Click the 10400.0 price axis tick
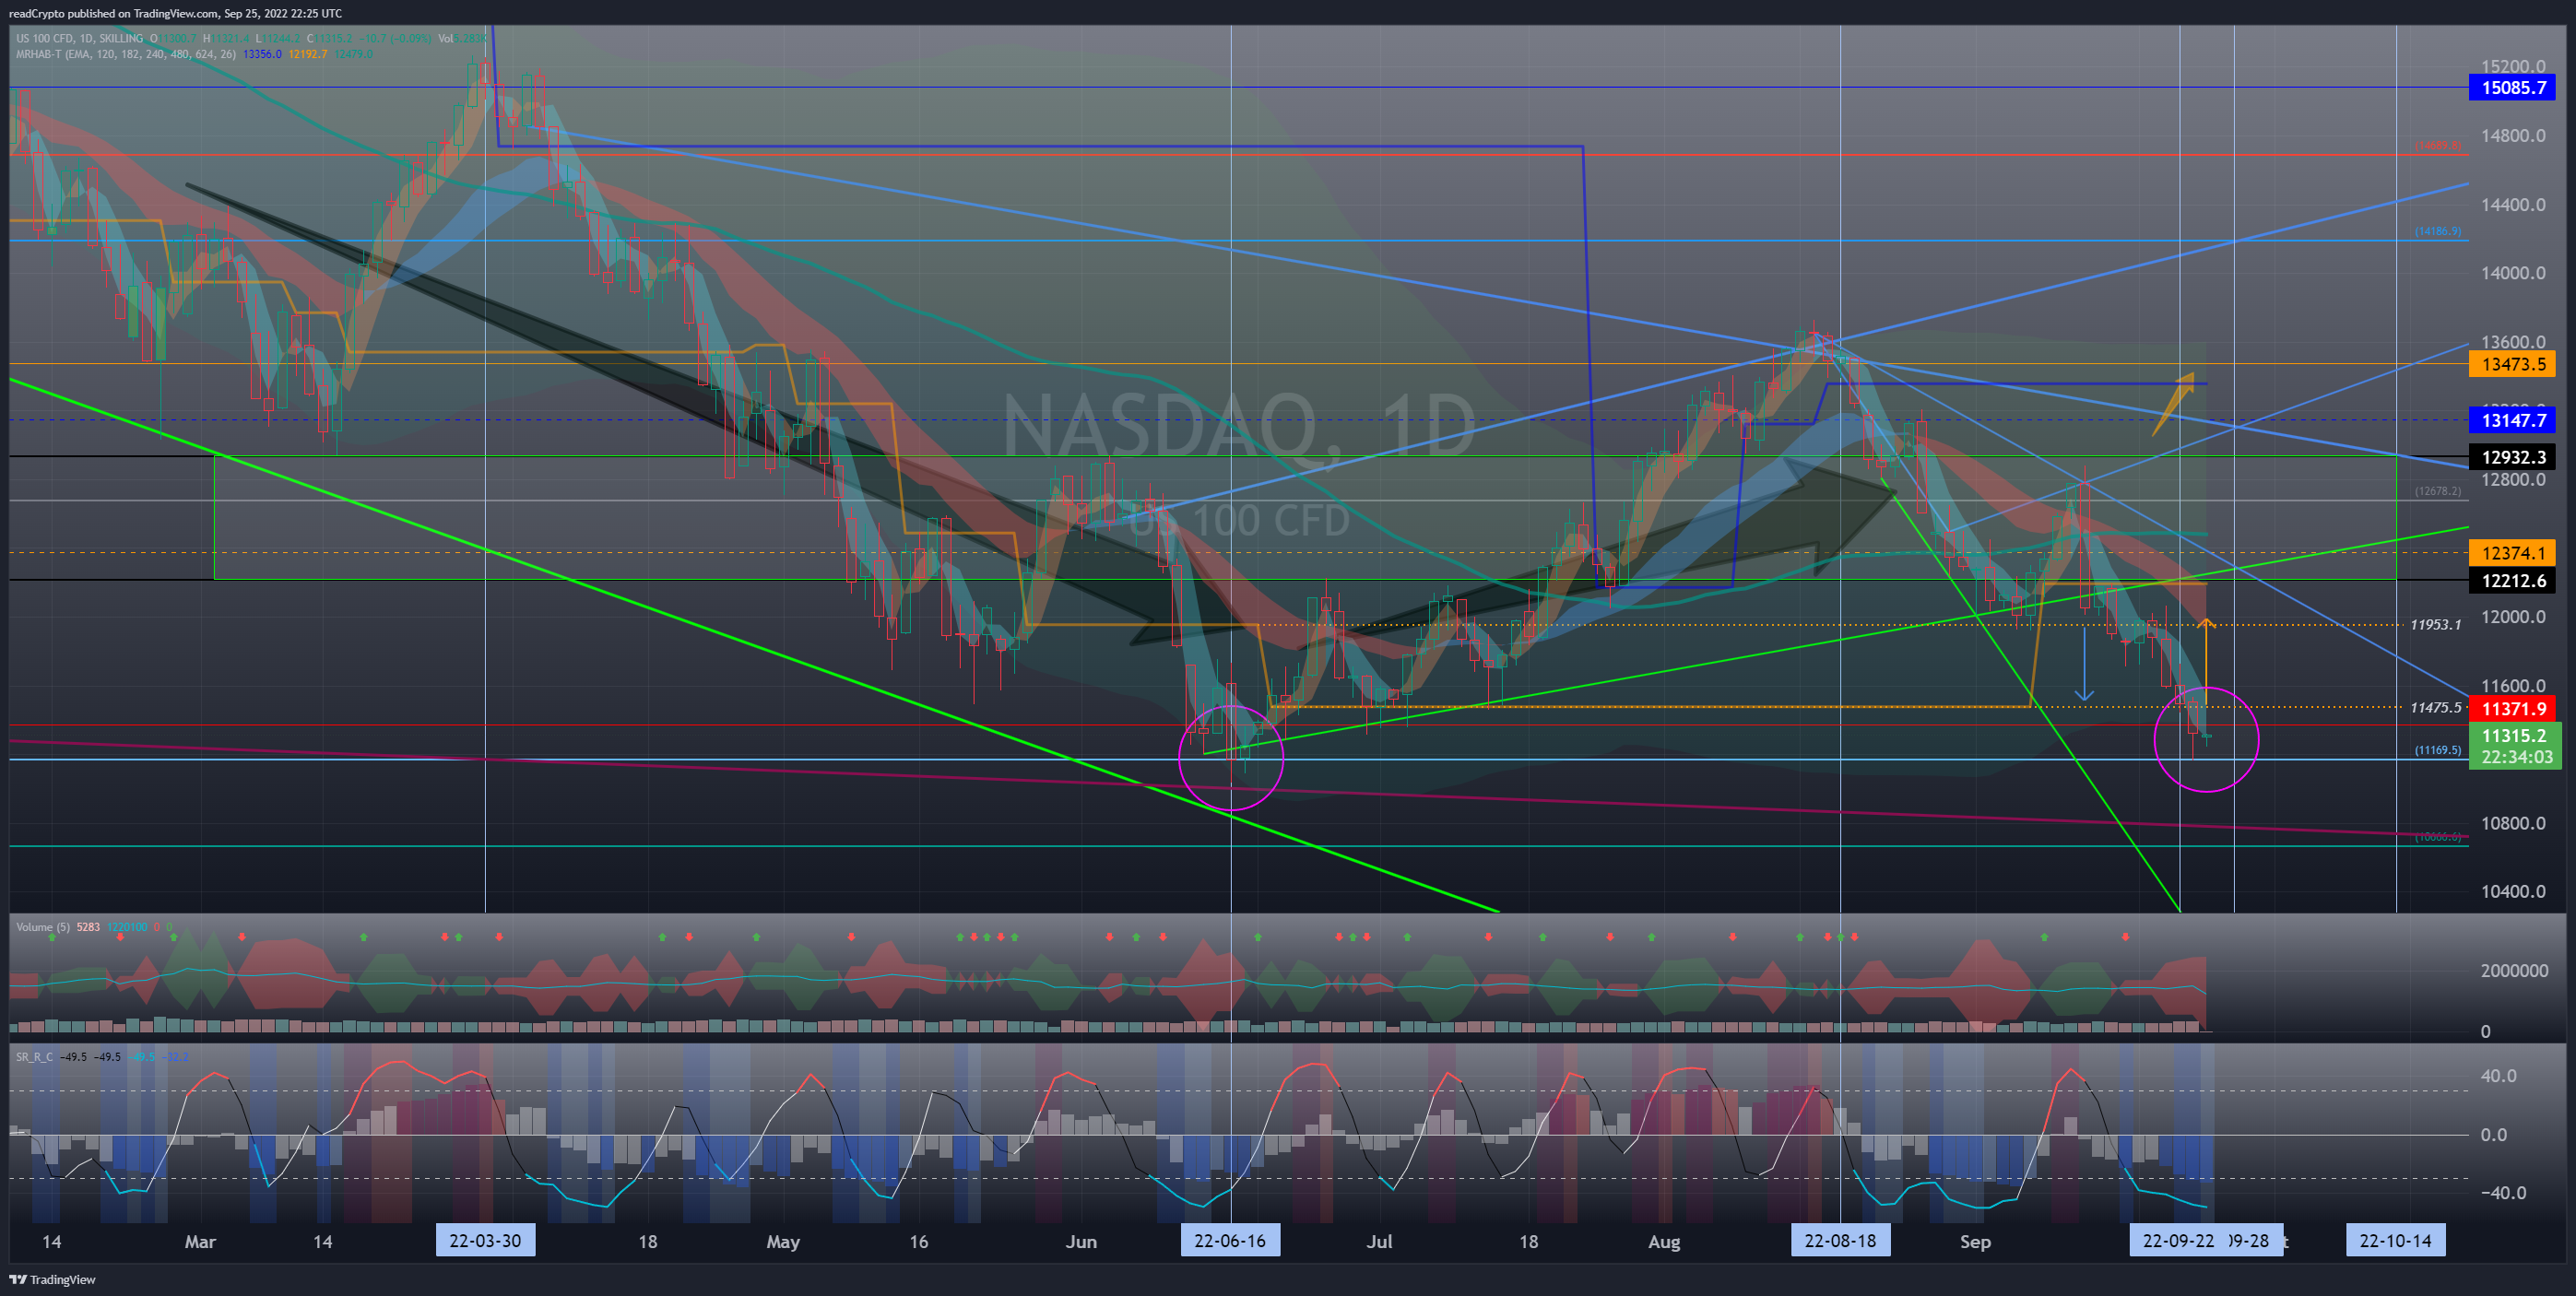The width and height of the screenshot is (2576, 1296). coord(2513,892)
